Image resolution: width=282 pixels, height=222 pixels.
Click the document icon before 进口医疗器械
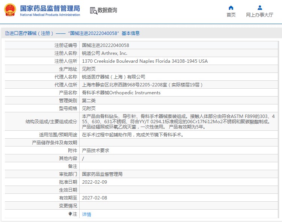click(x=7, y=33)
